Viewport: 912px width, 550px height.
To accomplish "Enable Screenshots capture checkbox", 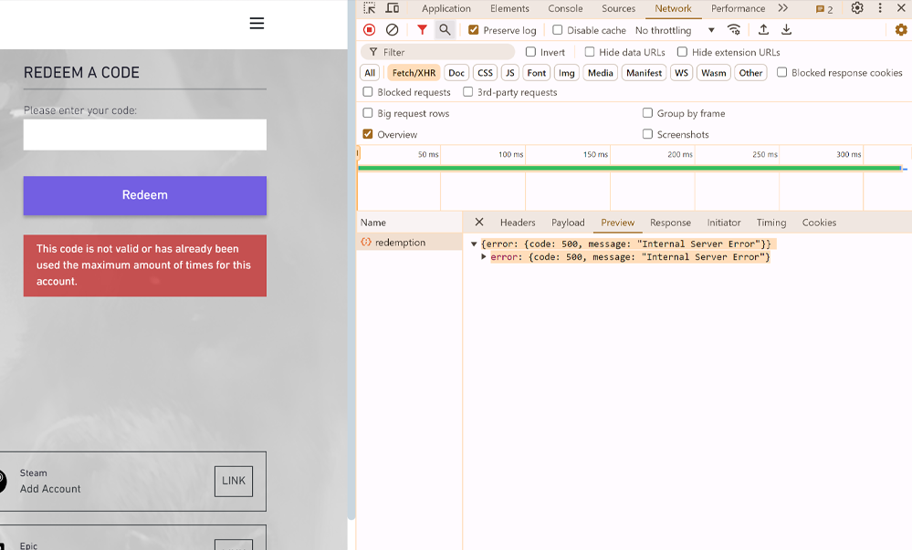I will pos(647,134).
